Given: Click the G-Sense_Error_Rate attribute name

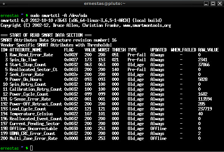Looking at the screenshot, I should point(30,99).
